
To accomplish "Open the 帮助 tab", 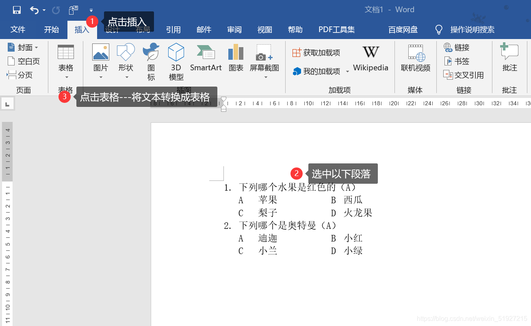I will (295, 30).
